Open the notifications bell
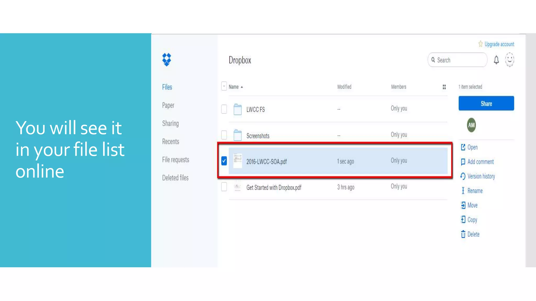Screen dimensions: 536x301 (496, 60)
